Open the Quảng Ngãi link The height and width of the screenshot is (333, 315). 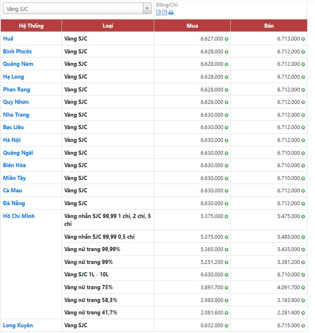[18, 153]
